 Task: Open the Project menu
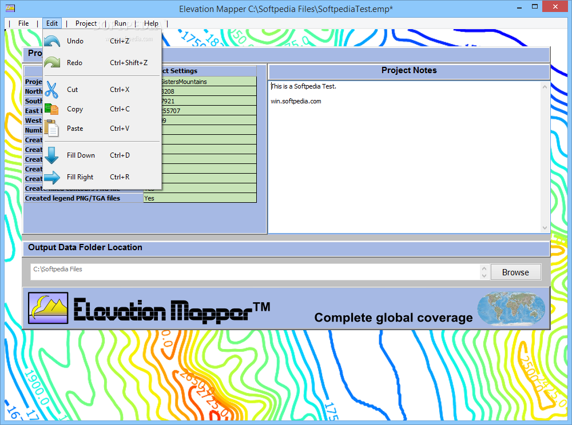click(x=86, y=23)
